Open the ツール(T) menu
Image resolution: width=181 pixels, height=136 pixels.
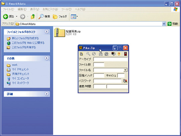point(66,9)
